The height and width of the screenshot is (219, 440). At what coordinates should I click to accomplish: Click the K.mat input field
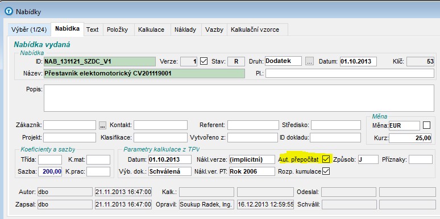[98, 159]
